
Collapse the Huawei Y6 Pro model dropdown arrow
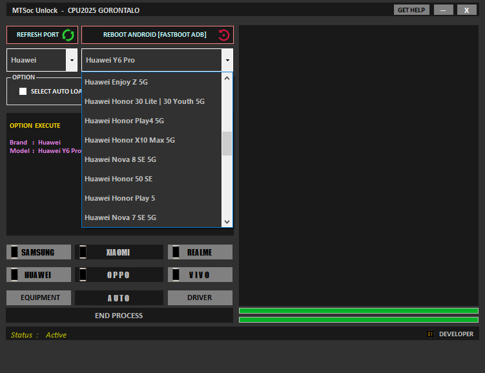coord(227,60)
